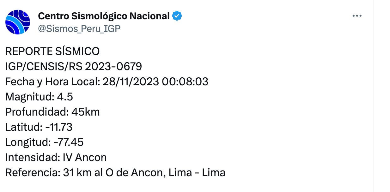
Task: Click the latitude value -11.73
Action: click(59, 127)
